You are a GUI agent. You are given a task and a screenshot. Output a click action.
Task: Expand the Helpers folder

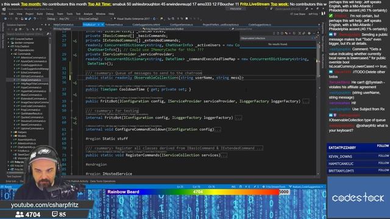(x=12, y=133)
